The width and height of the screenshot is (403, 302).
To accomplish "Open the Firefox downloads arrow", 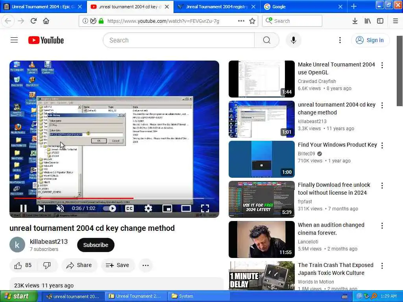I will pos(355,21).
